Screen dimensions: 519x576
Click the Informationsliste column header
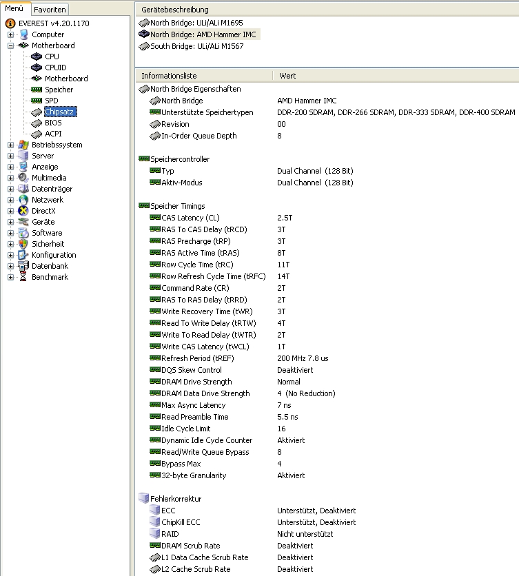(205, 76)
